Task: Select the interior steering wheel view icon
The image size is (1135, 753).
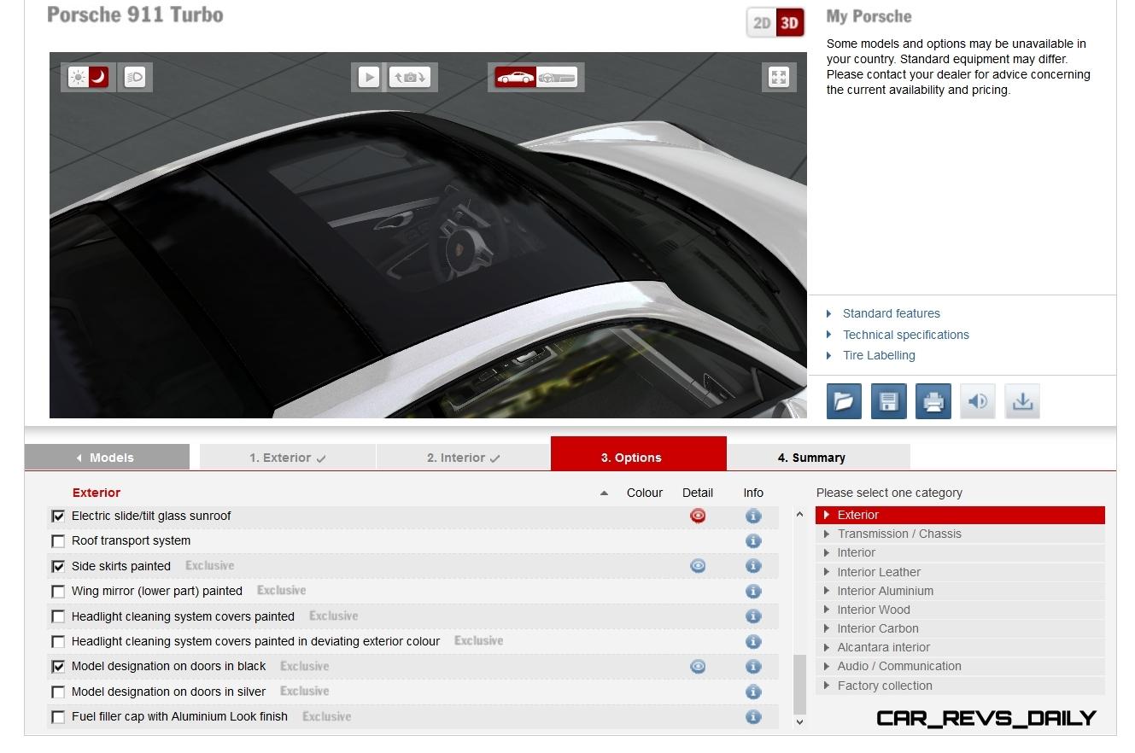Action: [x=557, y=78]
